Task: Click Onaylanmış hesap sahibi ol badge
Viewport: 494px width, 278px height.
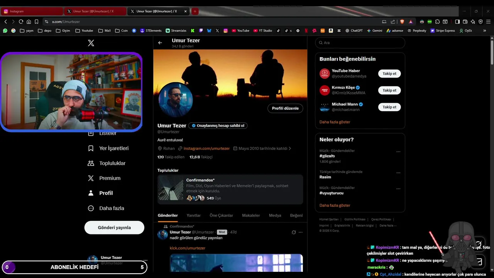Action: 218,125
